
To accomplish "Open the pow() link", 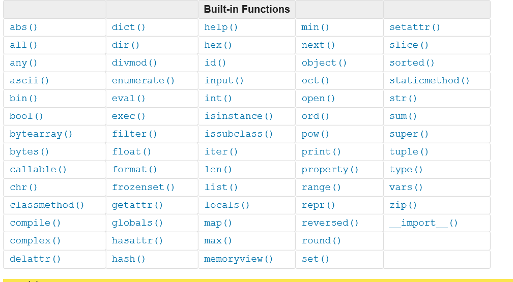I will 316,134.
